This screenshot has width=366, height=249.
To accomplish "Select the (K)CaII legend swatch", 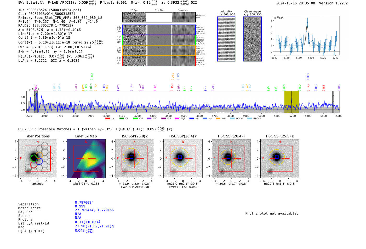I will click(232, 119).
